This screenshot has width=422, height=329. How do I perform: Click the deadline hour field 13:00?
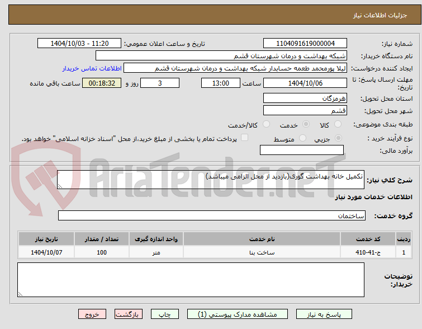click(x=220, y=83)
